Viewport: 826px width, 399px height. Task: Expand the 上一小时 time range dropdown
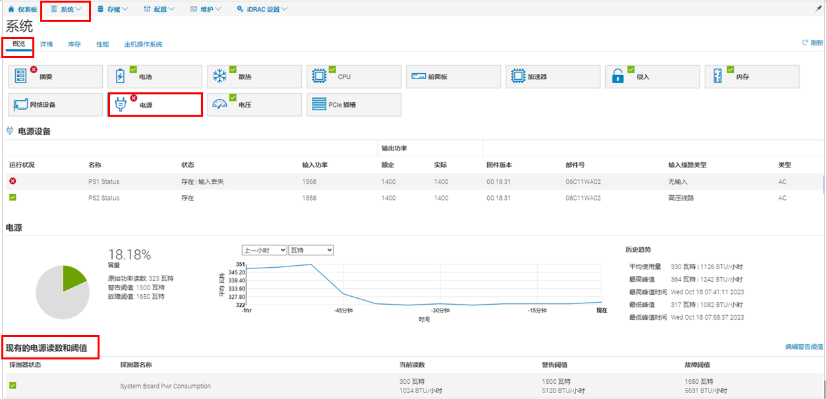pyautogui.click(x=264, y=250)
